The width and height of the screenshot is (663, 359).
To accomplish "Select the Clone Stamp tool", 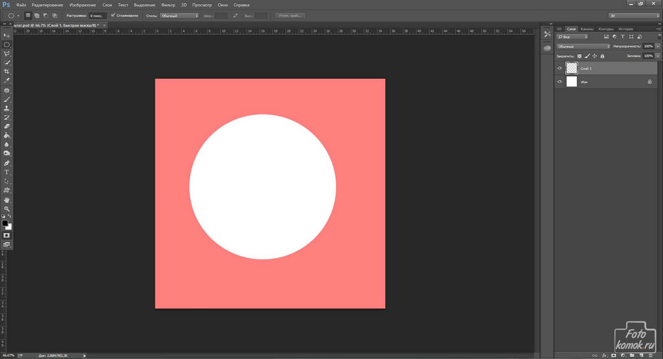I will 6,109.
